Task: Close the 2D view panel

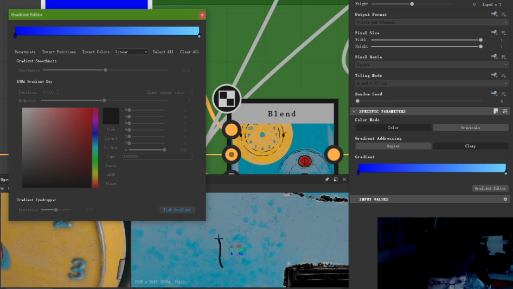Action: point(344,179)
